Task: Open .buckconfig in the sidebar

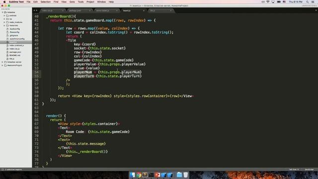Action: point(14,29)
